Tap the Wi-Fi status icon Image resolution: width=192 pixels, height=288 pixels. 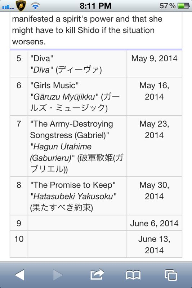(x=35, y=6)
